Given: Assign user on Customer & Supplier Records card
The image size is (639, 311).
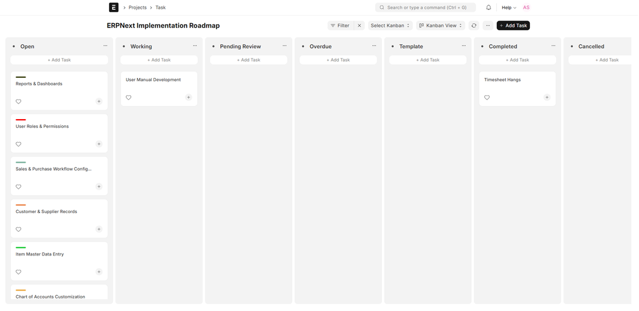Looking at the screenshot, I should 99,229.
